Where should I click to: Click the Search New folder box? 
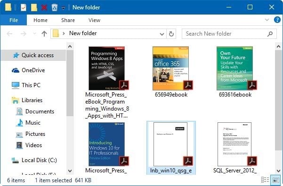click(x=229, y=34)
